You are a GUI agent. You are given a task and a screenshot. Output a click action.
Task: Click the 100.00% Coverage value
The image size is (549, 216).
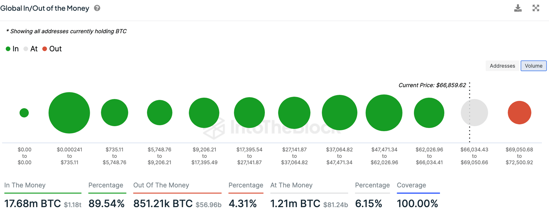pyautogui.click(x=417, y=203)
